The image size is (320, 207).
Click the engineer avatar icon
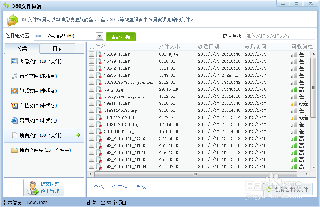pos(32,188)
